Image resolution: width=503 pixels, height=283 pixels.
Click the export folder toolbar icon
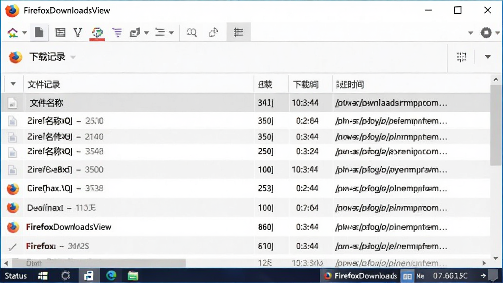point(135,32)
